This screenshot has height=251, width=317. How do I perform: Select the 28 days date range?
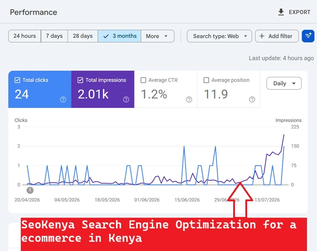point(83,36)
